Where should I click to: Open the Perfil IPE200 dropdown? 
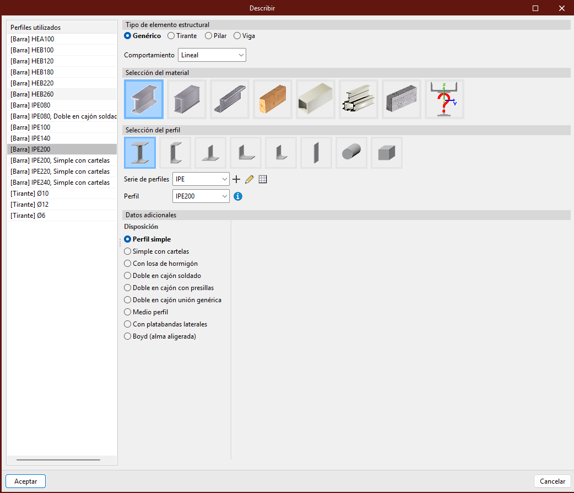click(201, 196)
